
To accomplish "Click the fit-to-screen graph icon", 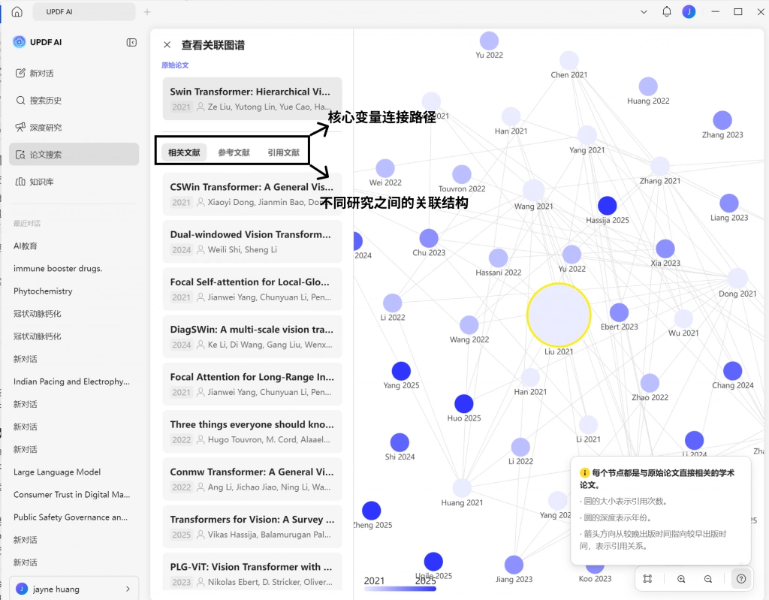I will tap(647, 579).
